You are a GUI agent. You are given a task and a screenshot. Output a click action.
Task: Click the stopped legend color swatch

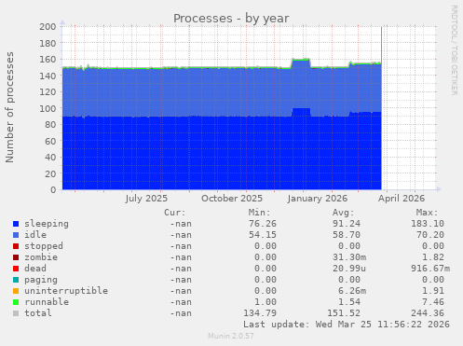click(16, 246)
